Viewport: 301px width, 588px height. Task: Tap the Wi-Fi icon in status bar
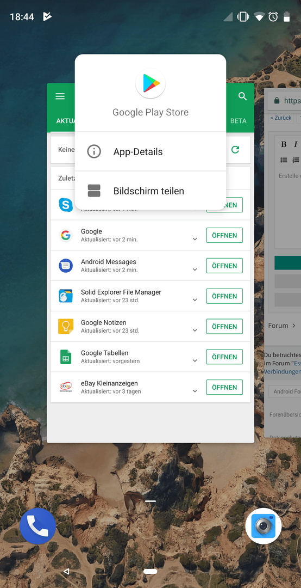pos(259,16)
